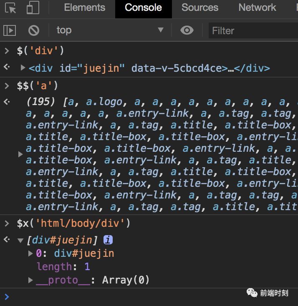Viewport: 298px width, 306px height.
Task: Create live expression via the eye icon
Action: (187, 30)
